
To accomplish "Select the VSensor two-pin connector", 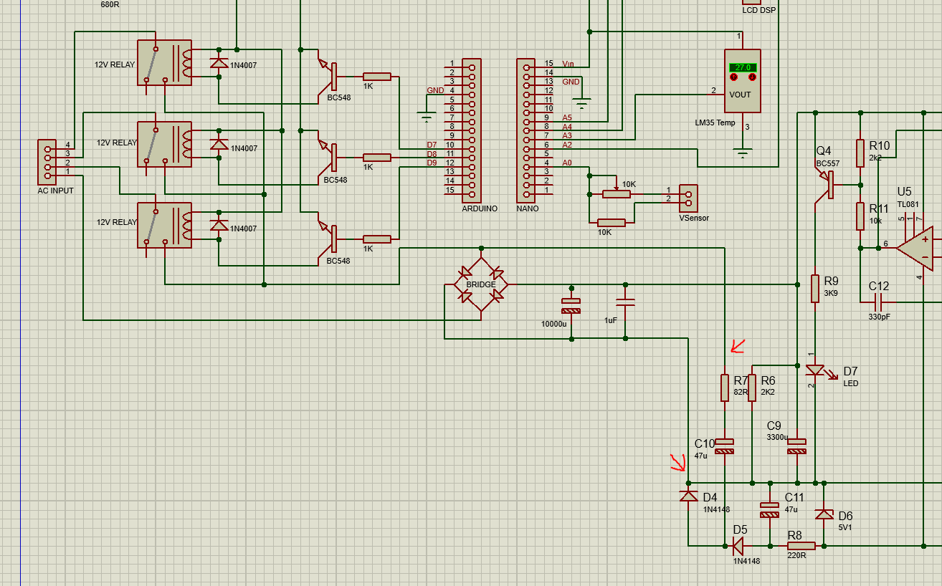I will tap(688, 198).
